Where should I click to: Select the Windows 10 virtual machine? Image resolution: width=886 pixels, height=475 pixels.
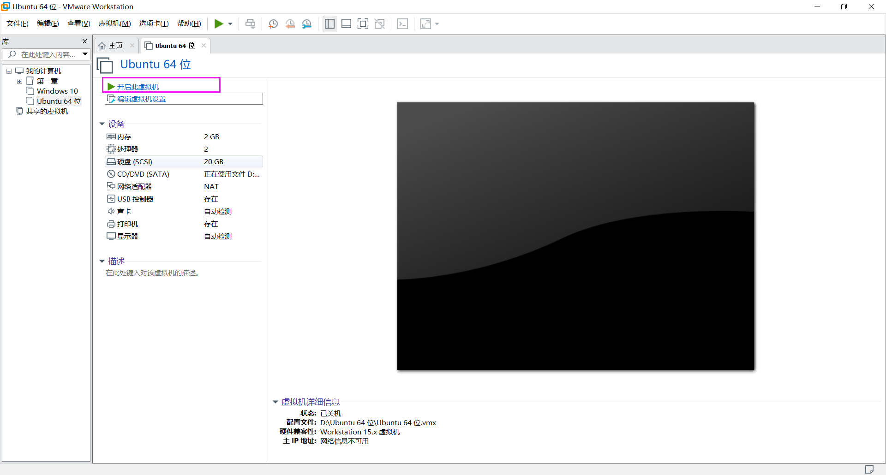point(57,91)
